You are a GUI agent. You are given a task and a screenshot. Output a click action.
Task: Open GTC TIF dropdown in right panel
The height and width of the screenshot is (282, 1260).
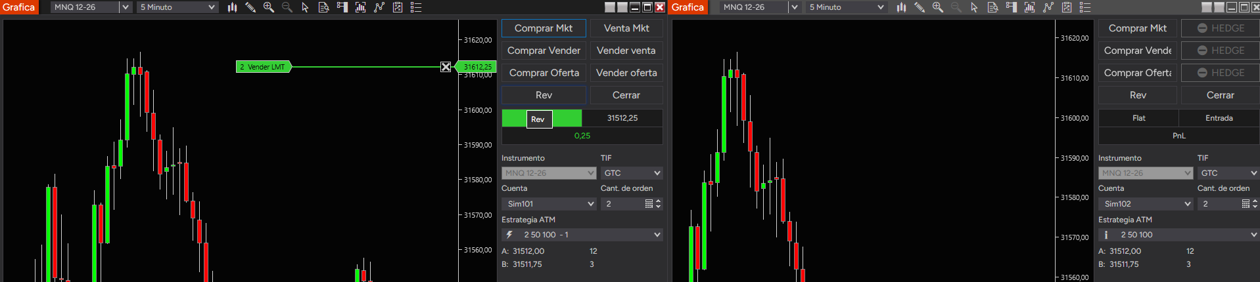tap(1228, 173)
